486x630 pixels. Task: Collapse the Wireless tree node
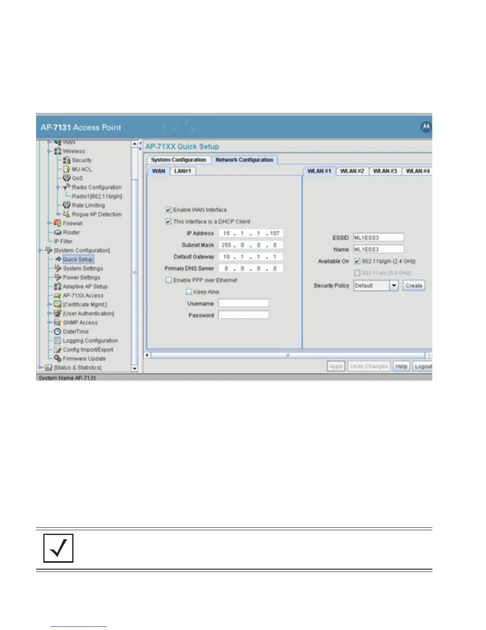(x=49, y=151)
